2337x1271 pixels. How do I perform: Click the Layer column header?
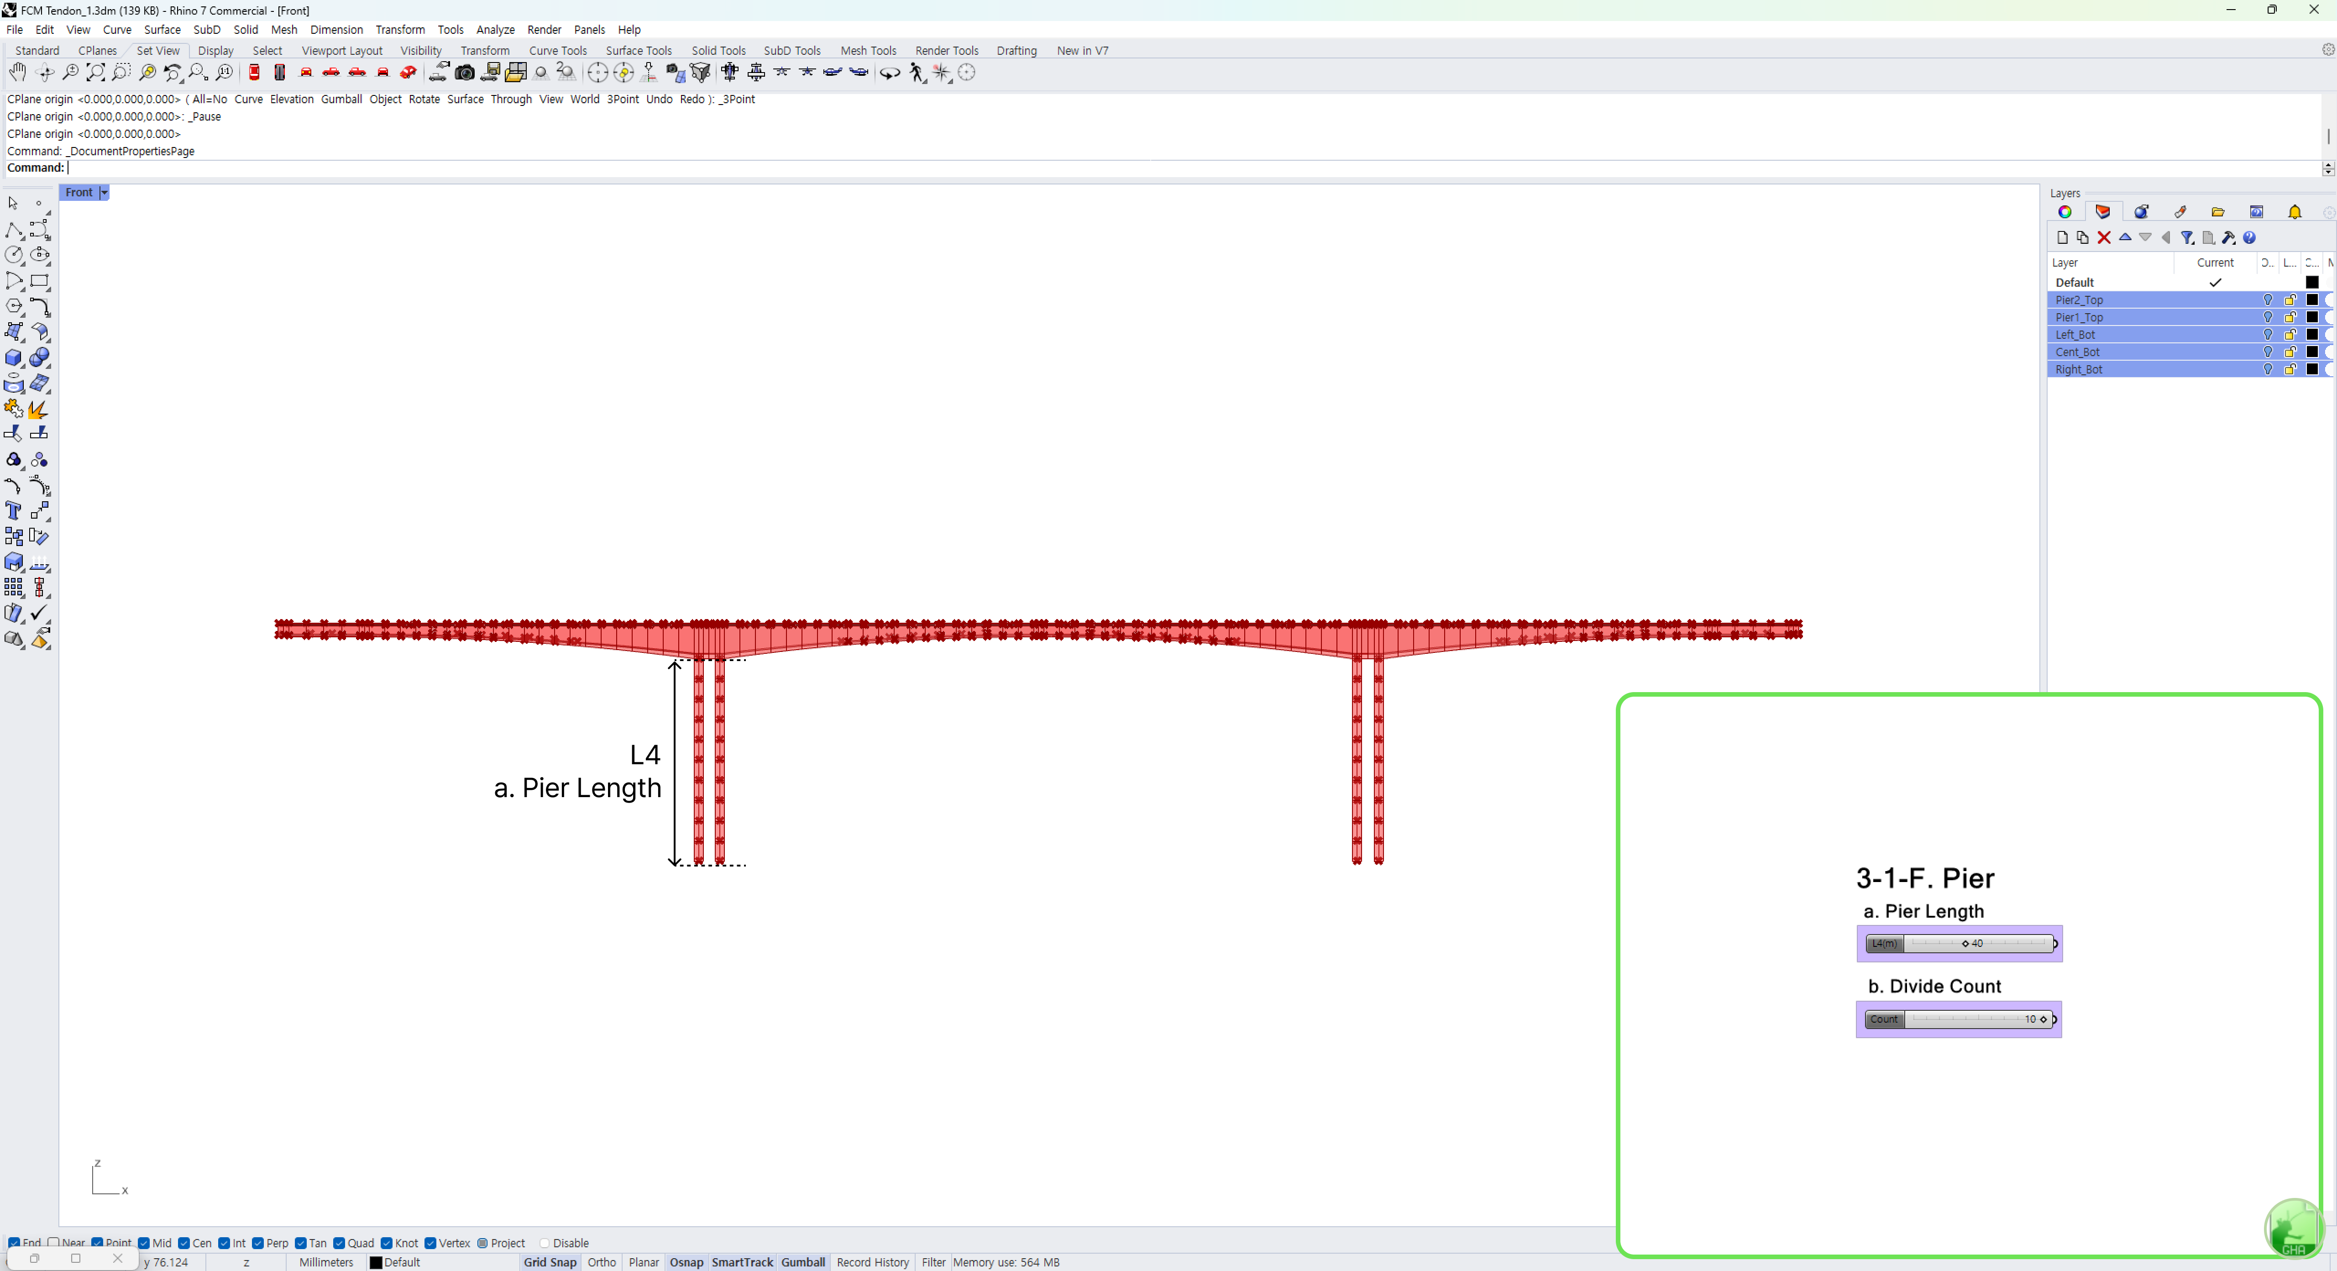point(2111,263)
